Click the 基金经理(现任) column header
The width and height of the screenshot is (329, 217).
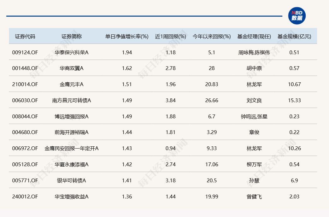coord(254,36)
